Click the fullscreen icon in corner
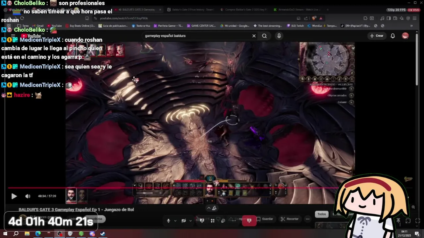Screen dimensions: 424x238 pyautogui.click(x=418, y=221)
